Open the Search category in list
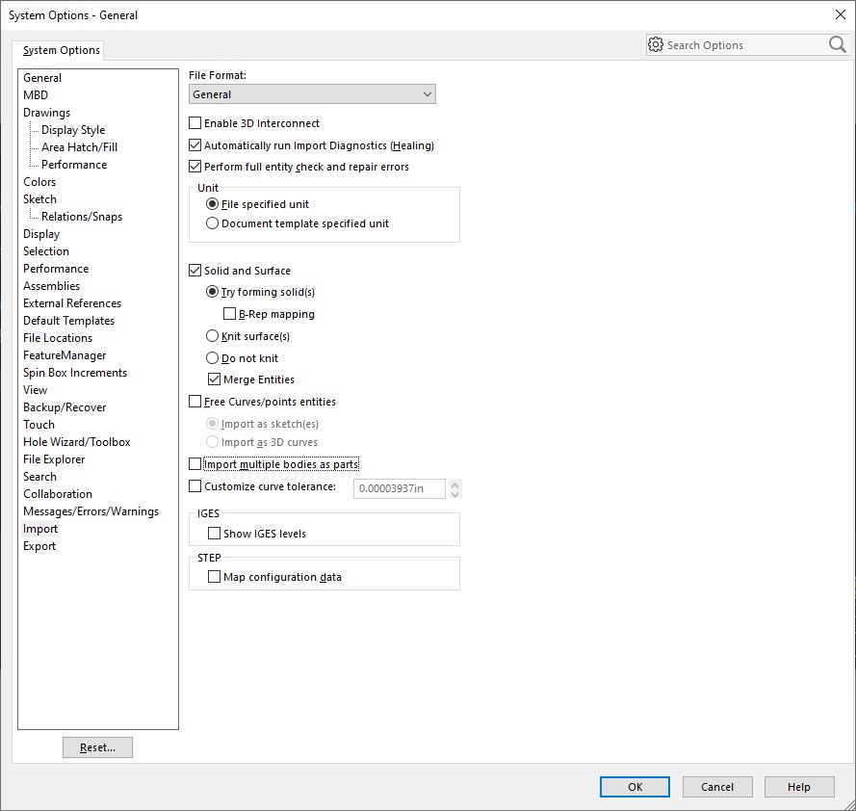Screen dimensions: 856x811 click(x=39, y=477)
